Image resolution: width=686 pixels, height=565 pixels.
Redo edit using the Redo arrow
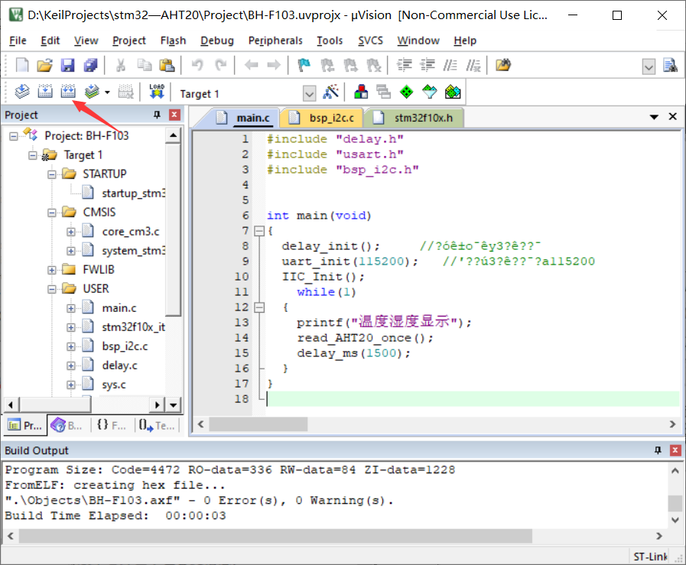tap(220, 65)
